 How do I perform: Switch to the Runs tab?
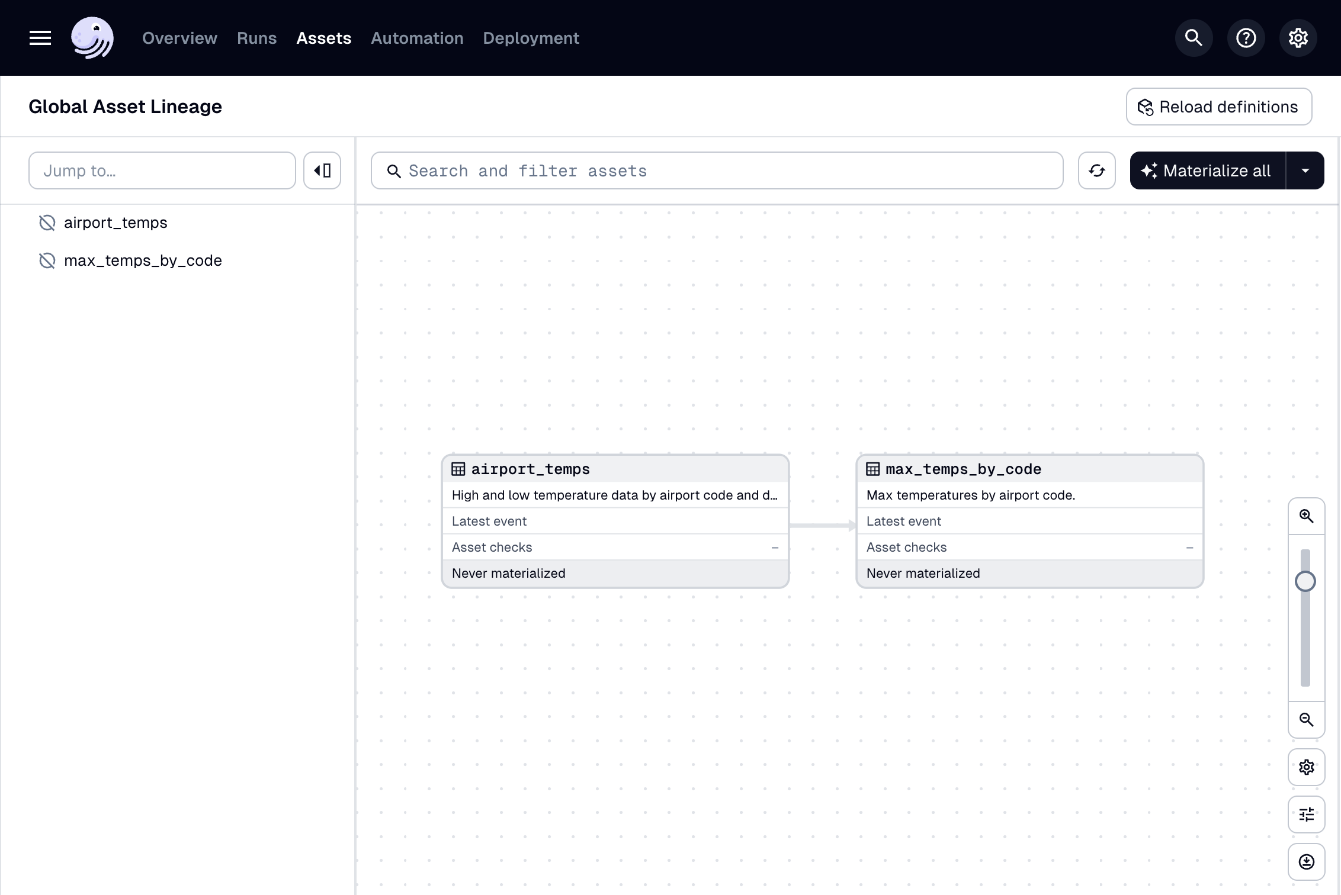click(256, 38)
